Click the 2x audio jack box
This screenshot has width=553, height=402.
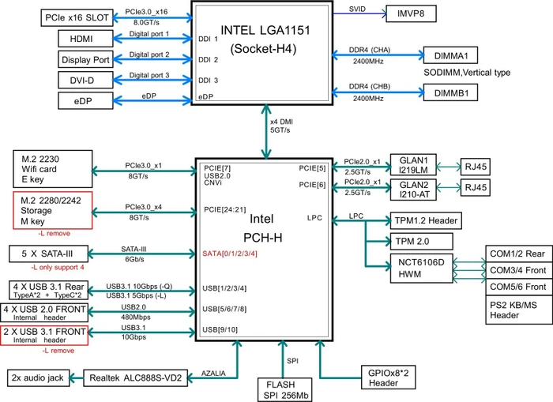click(x=38, y=378)
